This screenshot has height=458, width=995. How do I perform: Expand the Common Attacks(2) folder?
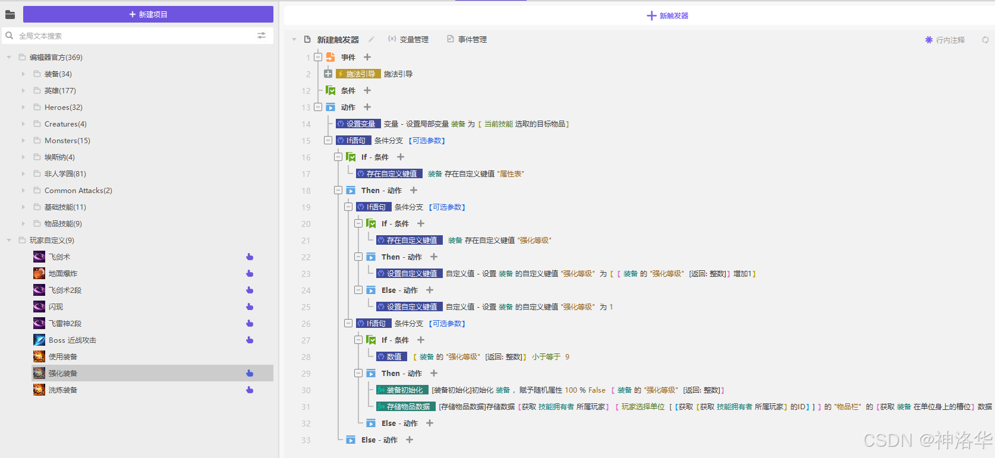point(24,191)
